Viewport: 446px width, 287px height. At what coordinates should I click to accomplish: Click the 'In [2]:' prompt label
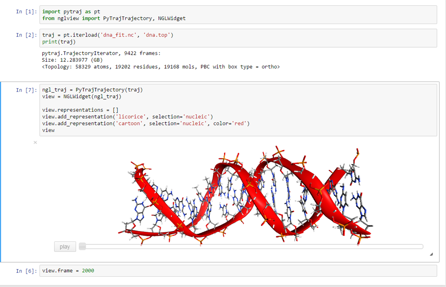pyautogui.click(x=26, y=35)
